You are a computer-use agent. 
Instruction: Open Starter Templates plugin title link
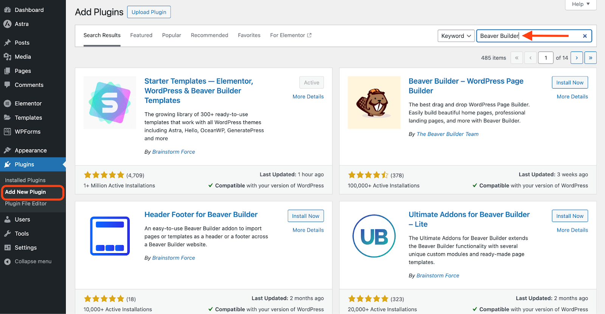point(199,91)
